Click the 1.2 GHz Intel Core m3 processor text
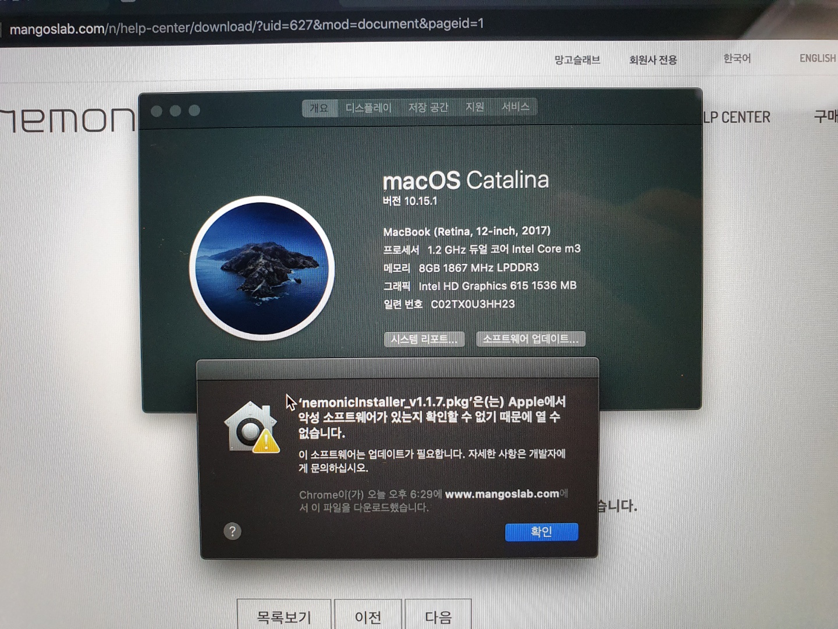Image resolution: width=838 pixels, height=629 pixels. pyautogui.click(x=504, y=249)
